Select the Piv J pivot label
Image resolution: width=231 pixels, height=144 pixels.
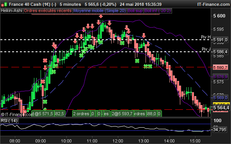206,49
